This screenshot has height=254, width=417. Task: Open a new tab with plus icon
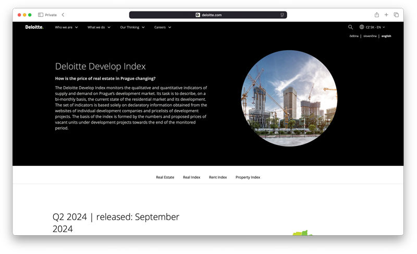pos(386,15)
